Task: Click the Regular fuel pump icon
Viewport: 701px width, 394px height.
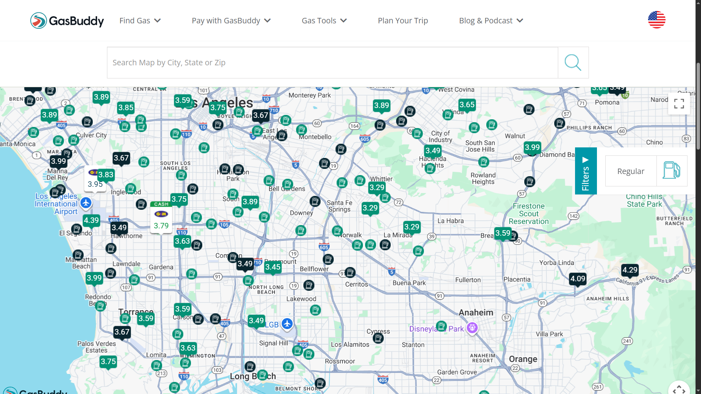Action: pos(671,171)
